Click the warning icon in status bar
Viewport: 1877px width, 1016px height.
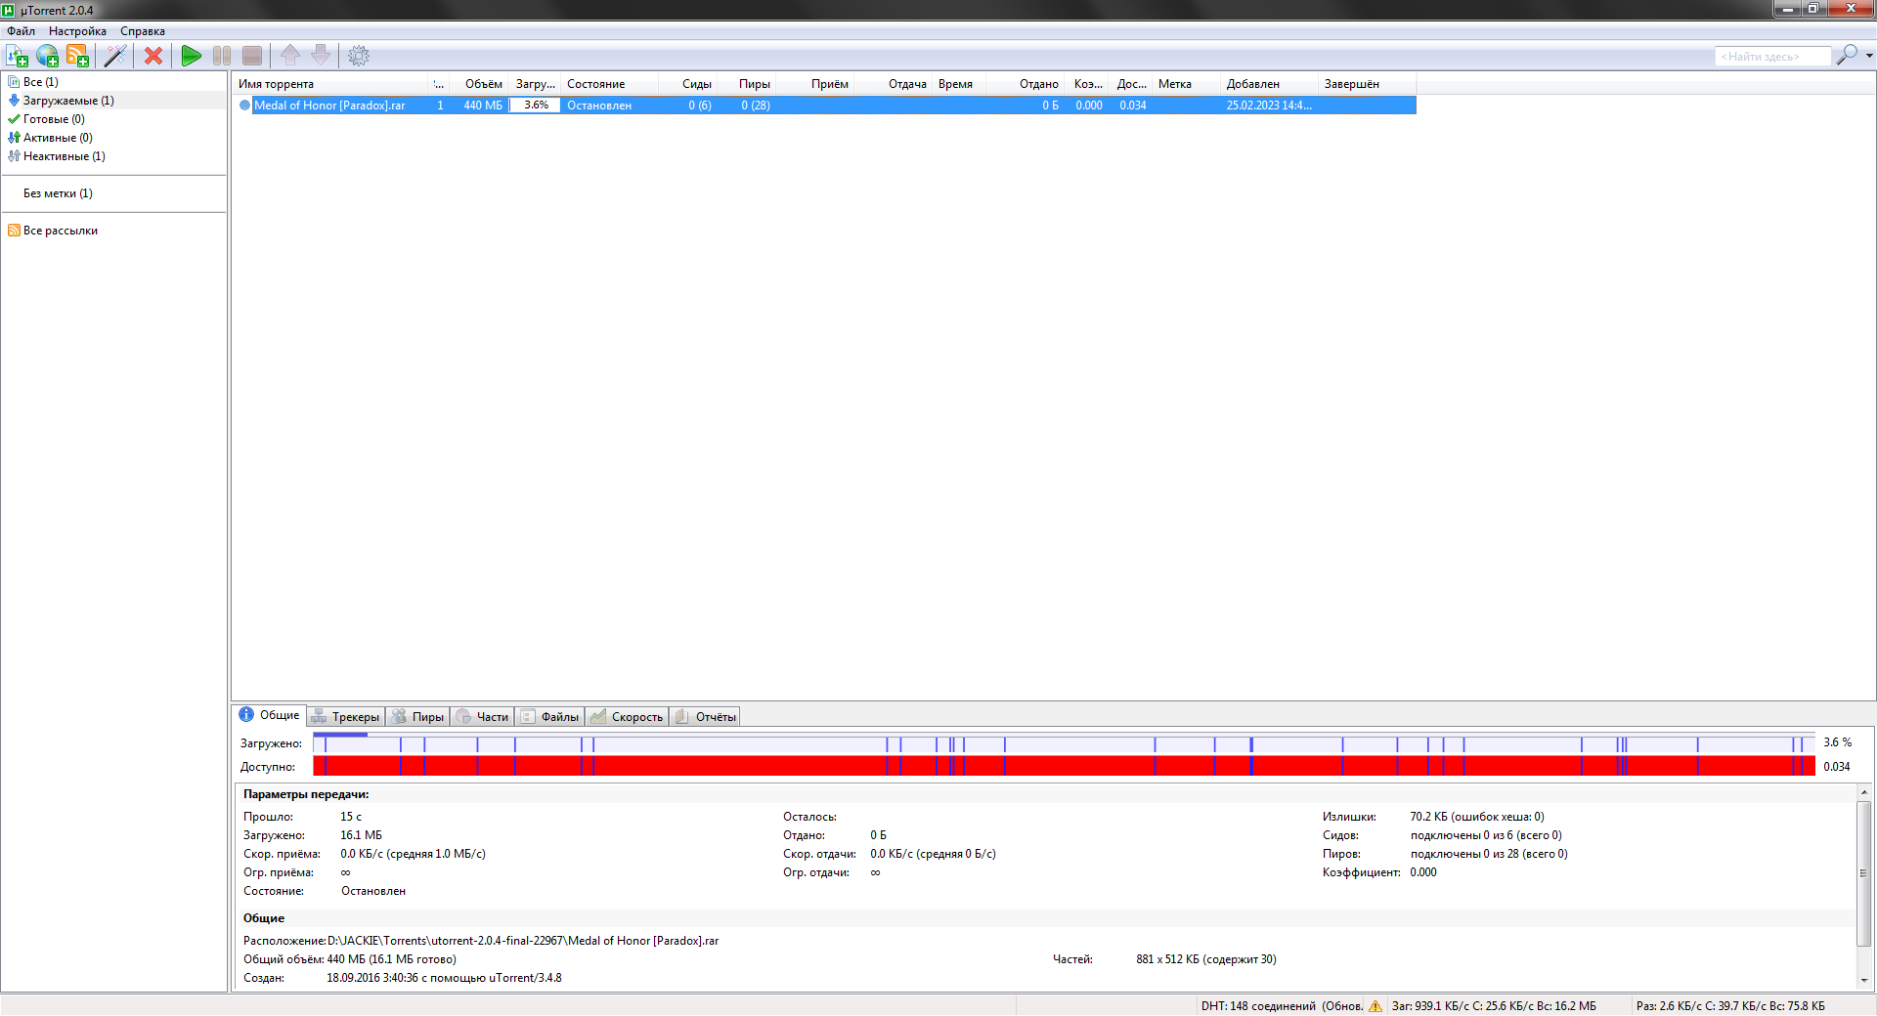click(x=1375, y=1006)
